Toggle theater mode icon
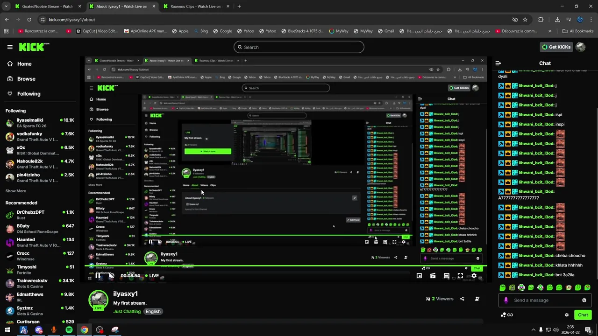The image size is (598, 336). [446, 276]
